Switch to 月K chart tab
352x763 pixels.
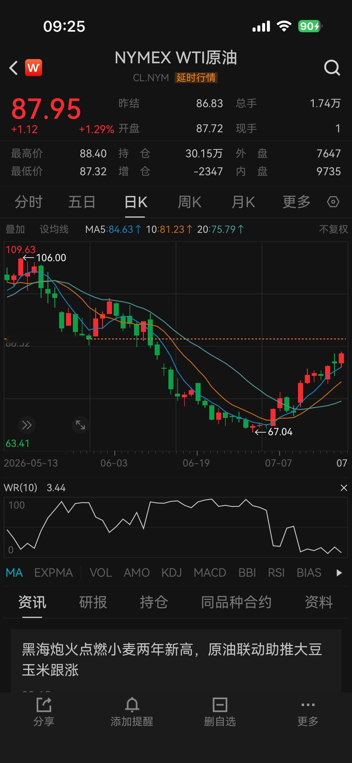(243, 202)
